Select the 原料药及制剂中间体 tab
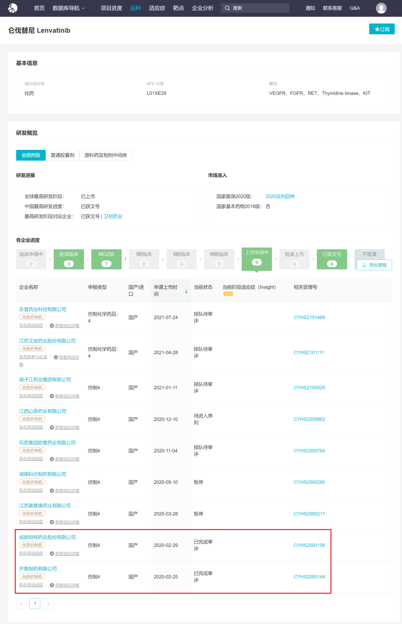The width and height of the screenshot is (402, 624). (x=106, y=155)
